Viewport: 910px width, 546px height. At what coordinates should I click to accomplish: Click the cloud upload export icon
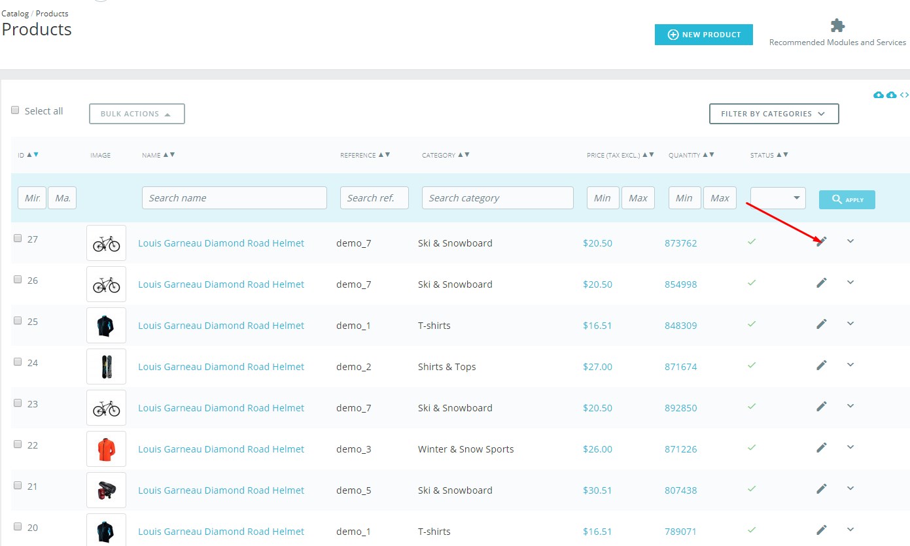[x=879, y=95]
